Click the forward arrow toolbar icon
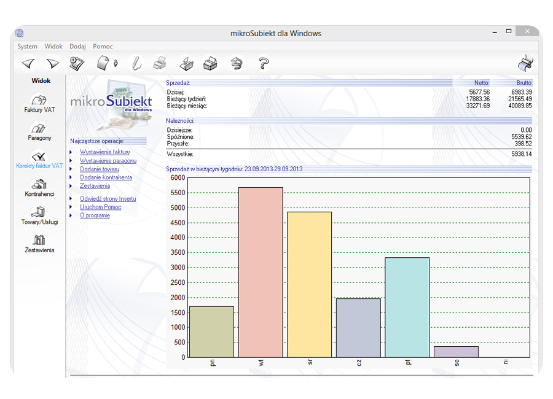Screen dimensions: 553x399 [x=53, y=64]
